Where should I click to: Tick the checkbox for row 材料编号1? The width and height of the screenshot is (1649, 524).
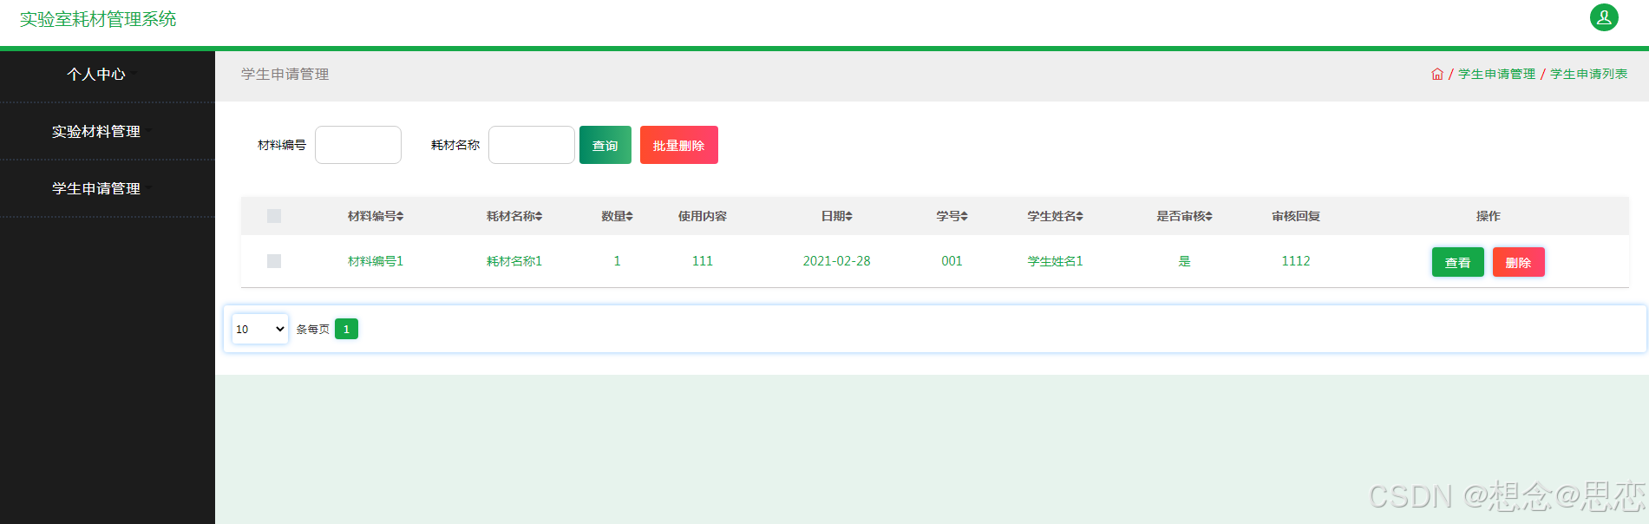pyautogui.click(x=274, y=261)
